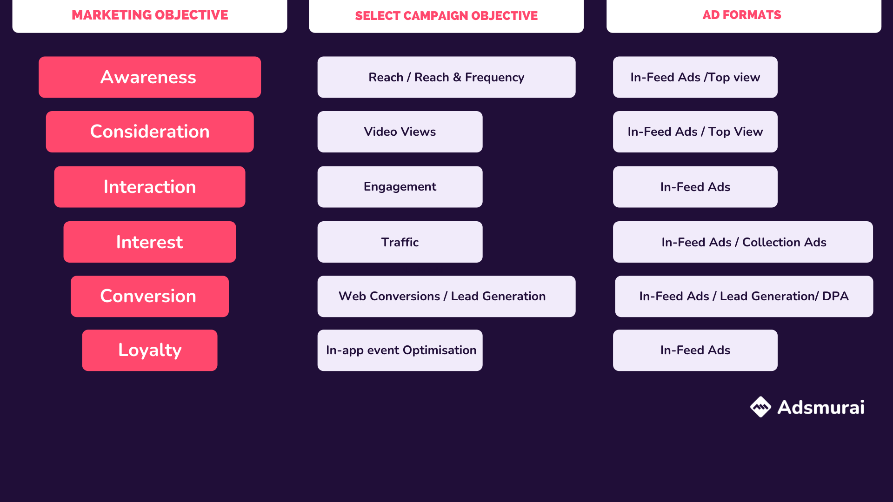The image size is (893, 502).
Task: Select the Consideration marketing objective
Action: [150, 131]
